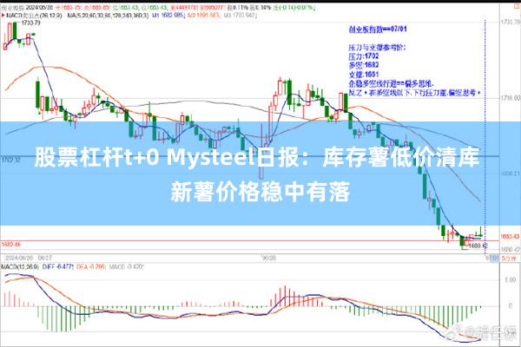Image resolution: width=521 pixels, height=347 pixels.
Task: Click the blue M1 moving average value in the header
Action: pos(168,16)
